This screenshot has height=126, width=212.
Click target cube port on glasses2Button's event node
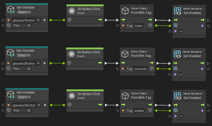click(69, 63)
